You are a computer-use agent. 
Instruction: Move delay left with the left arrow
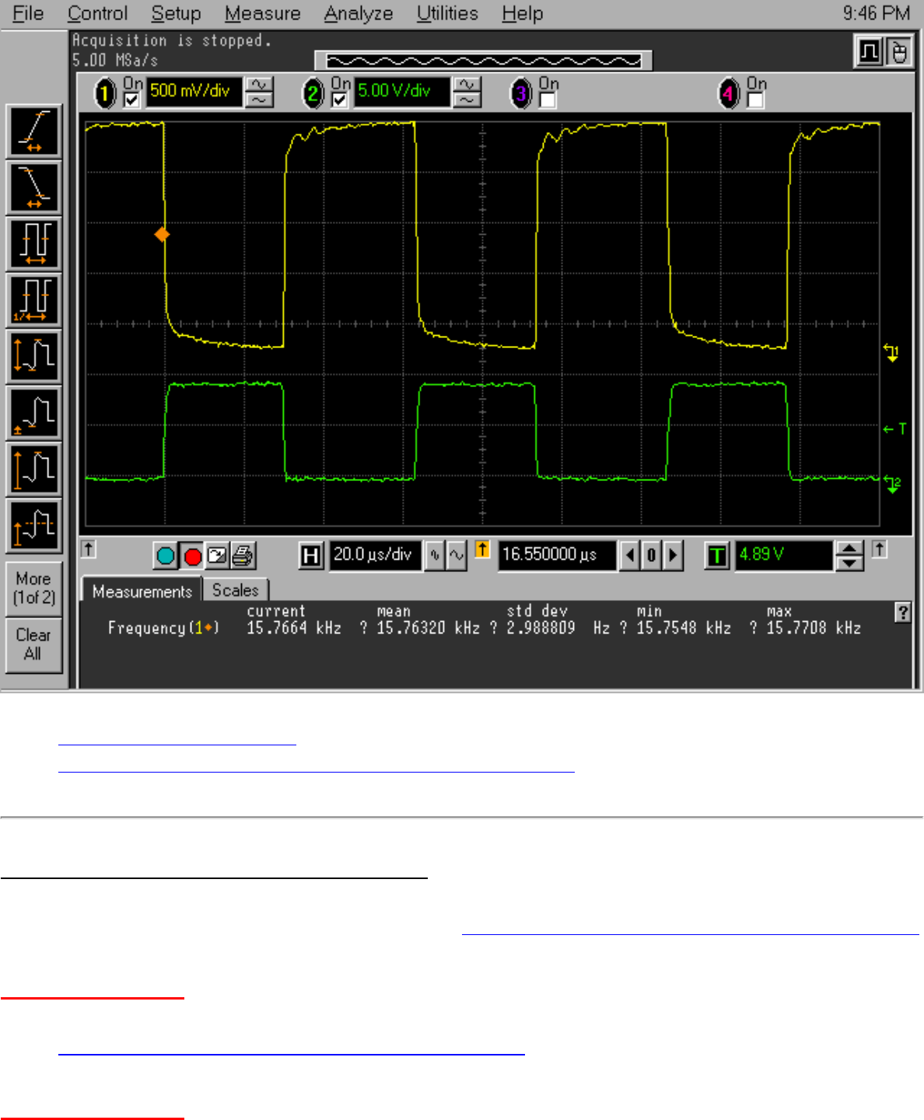pos(631,556)
